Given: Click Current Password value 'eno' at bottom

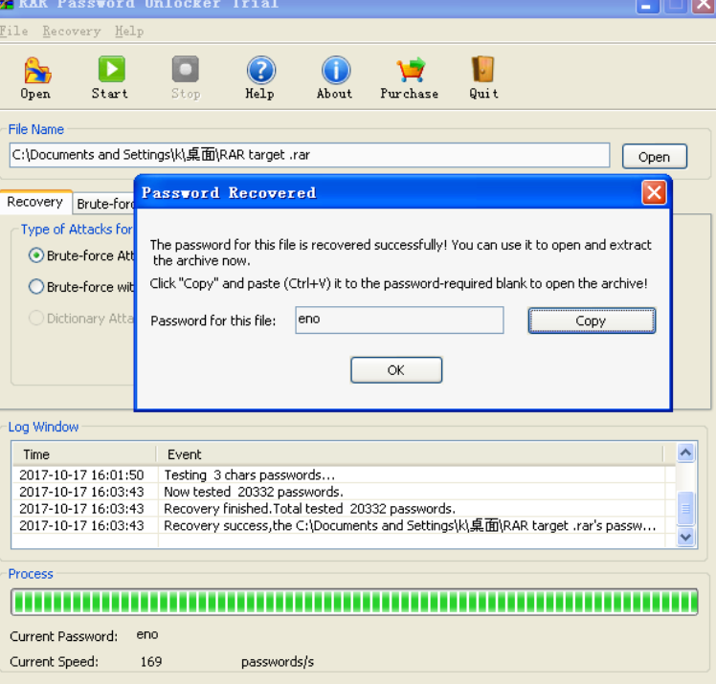Looking at the screenshot, I should 147,634.
